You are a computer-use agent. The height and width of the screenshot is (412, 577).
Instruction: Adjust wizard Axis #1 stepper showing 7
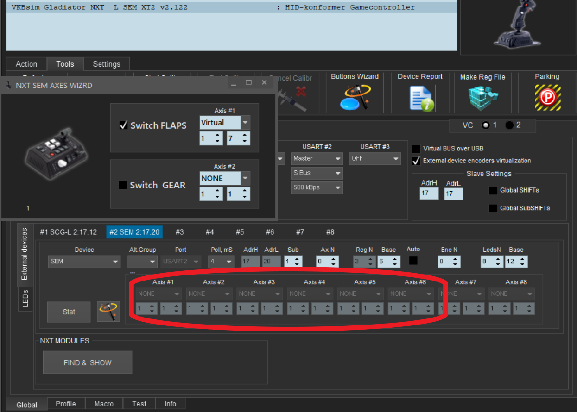coord(238,138)
